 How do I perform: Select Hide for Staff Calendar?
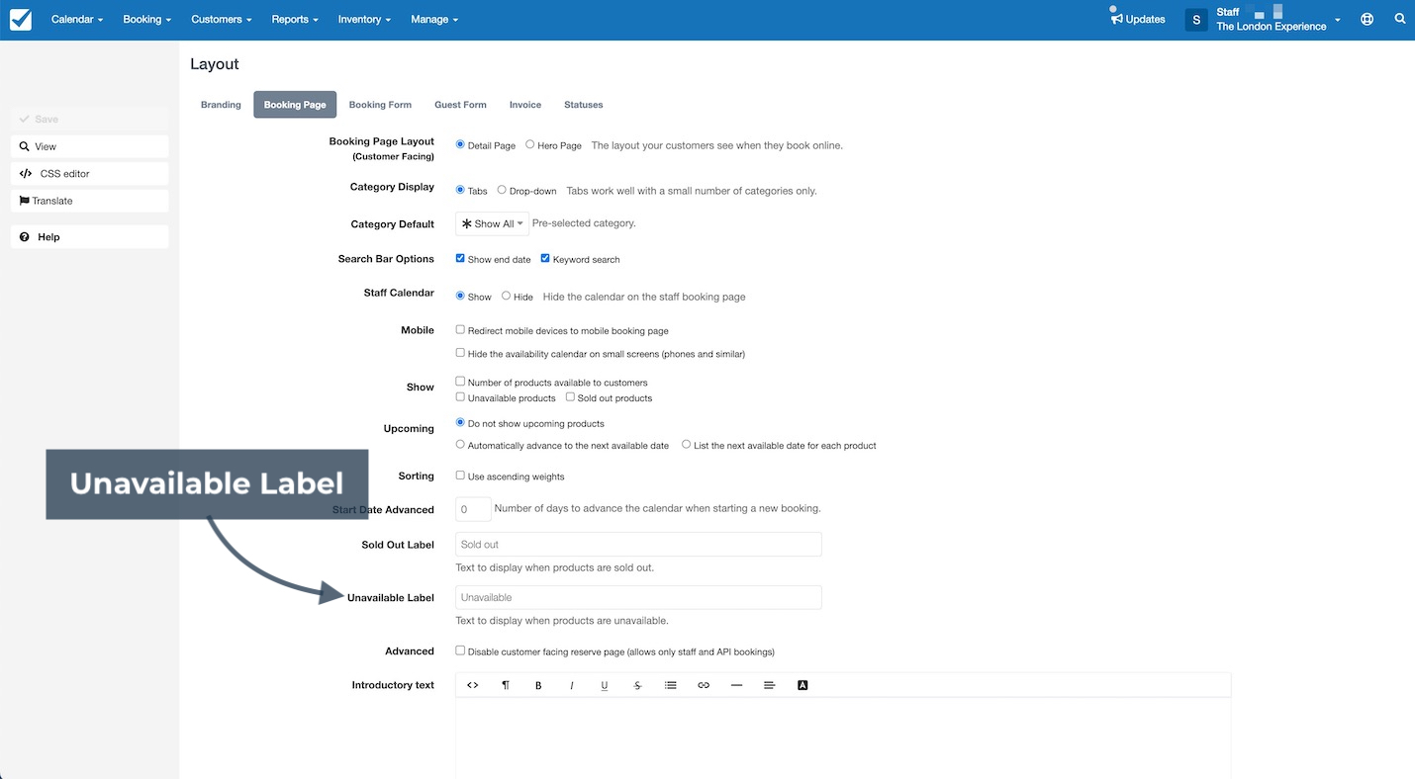506,296
